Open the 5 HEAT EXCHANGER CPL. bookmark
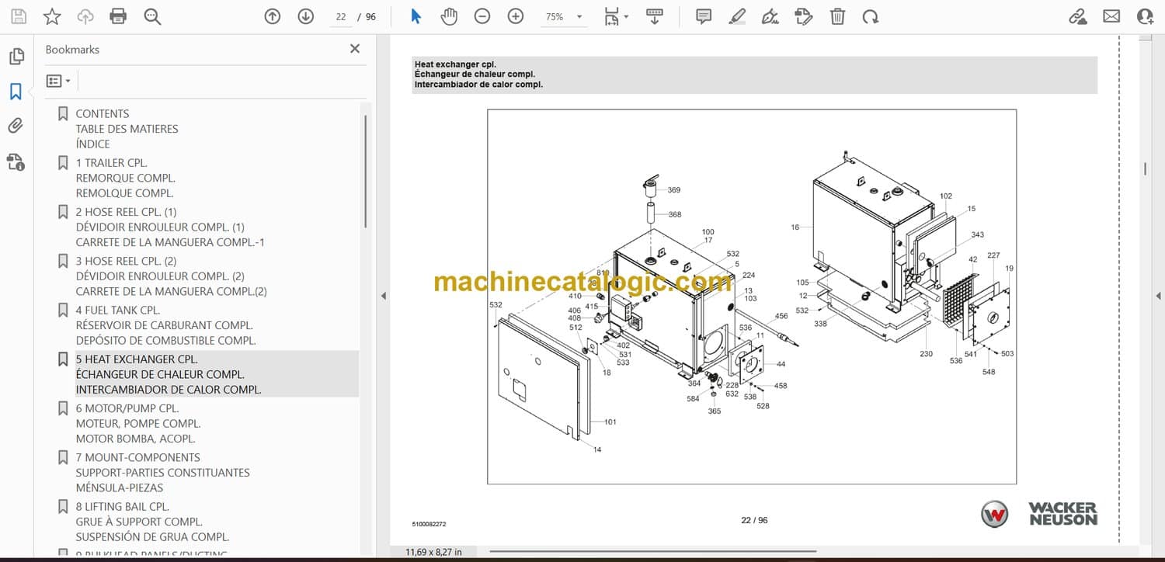 click(x=137, y=359)
